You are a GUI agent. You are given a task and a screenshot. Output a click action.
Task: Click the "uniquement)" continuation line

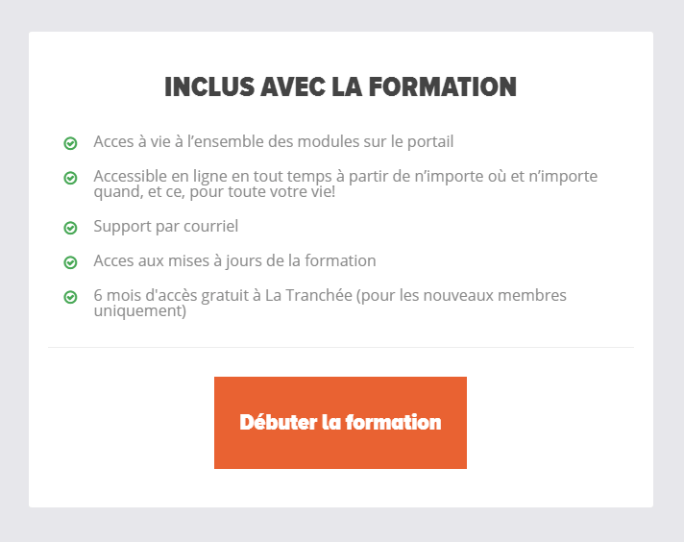(x=140, y=311)
